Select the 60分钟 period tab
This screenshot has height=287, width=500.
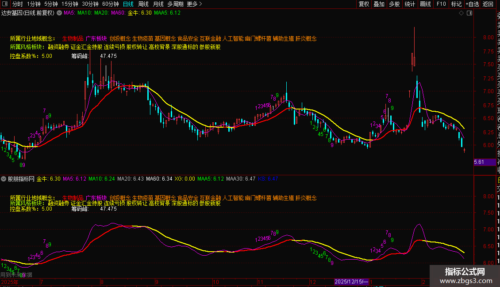tap(110, 4)
